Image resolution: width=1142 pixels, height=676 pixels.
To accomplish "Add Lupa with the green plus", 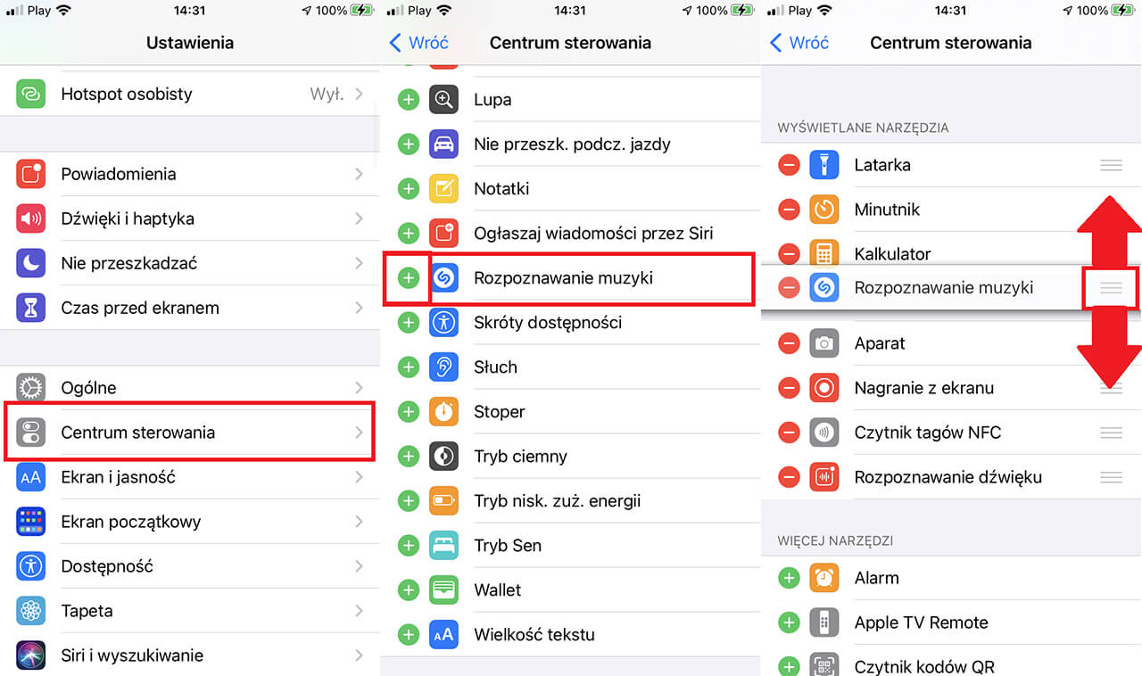I will tap(409, 100).
